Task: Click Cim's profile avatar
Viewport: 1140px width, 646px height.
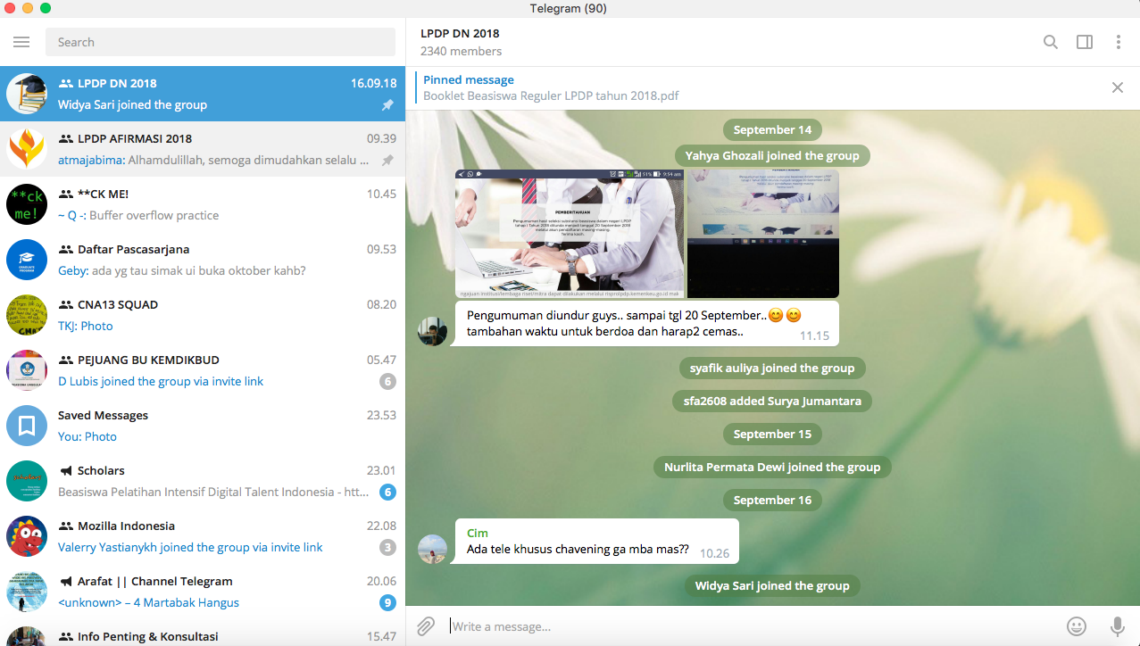Action: [x=433, y=549]
